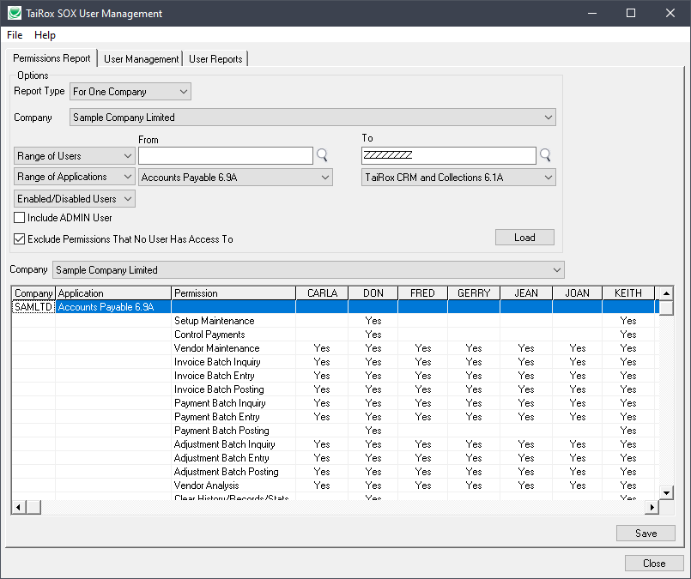Click the Save button
Viewport: 691px width, 579px height.
click(646, 534)
